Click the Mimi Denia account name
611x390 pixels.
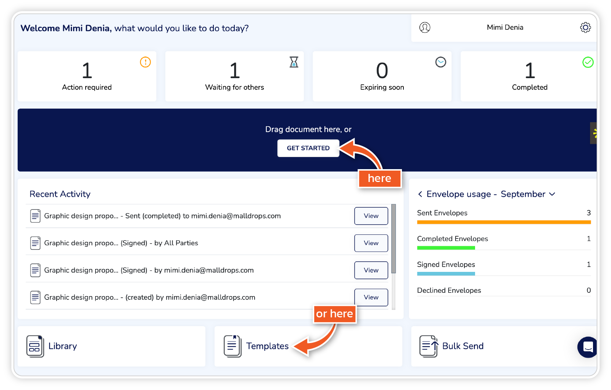pyautogui.click(x=505, y=28)
